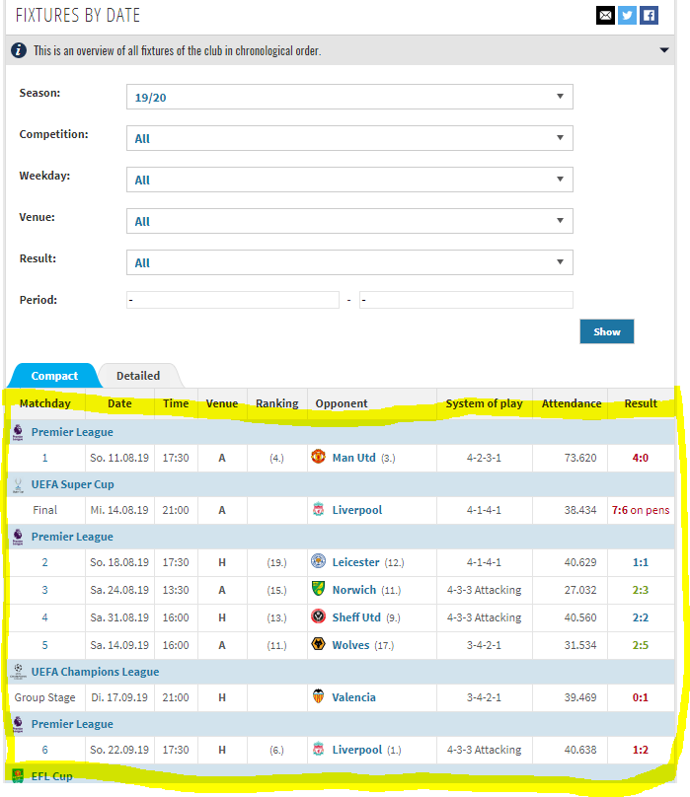This screenshot has width=690, height=797.
Task: Open the 1:2 result against Liverpool
Action: [x=640, y=750]
